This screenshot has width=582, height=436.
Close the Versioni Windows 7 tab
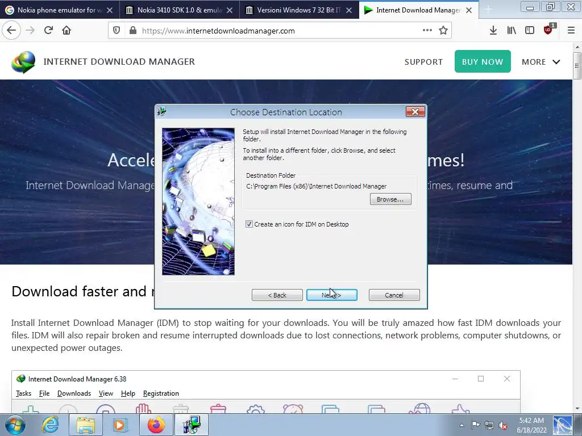coord(349,10)
